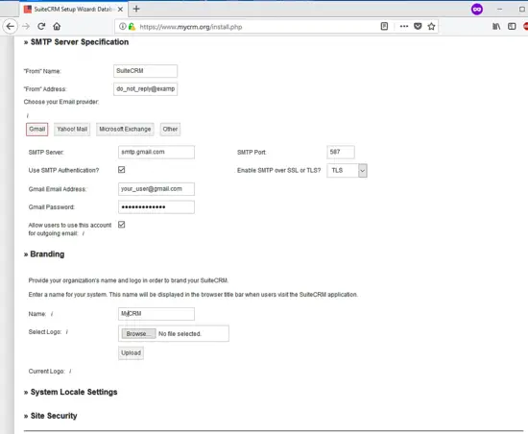This screenshot has height=434, width=528.
Task: Click the purple private browsing mask icon
Action: click(477, 9)
